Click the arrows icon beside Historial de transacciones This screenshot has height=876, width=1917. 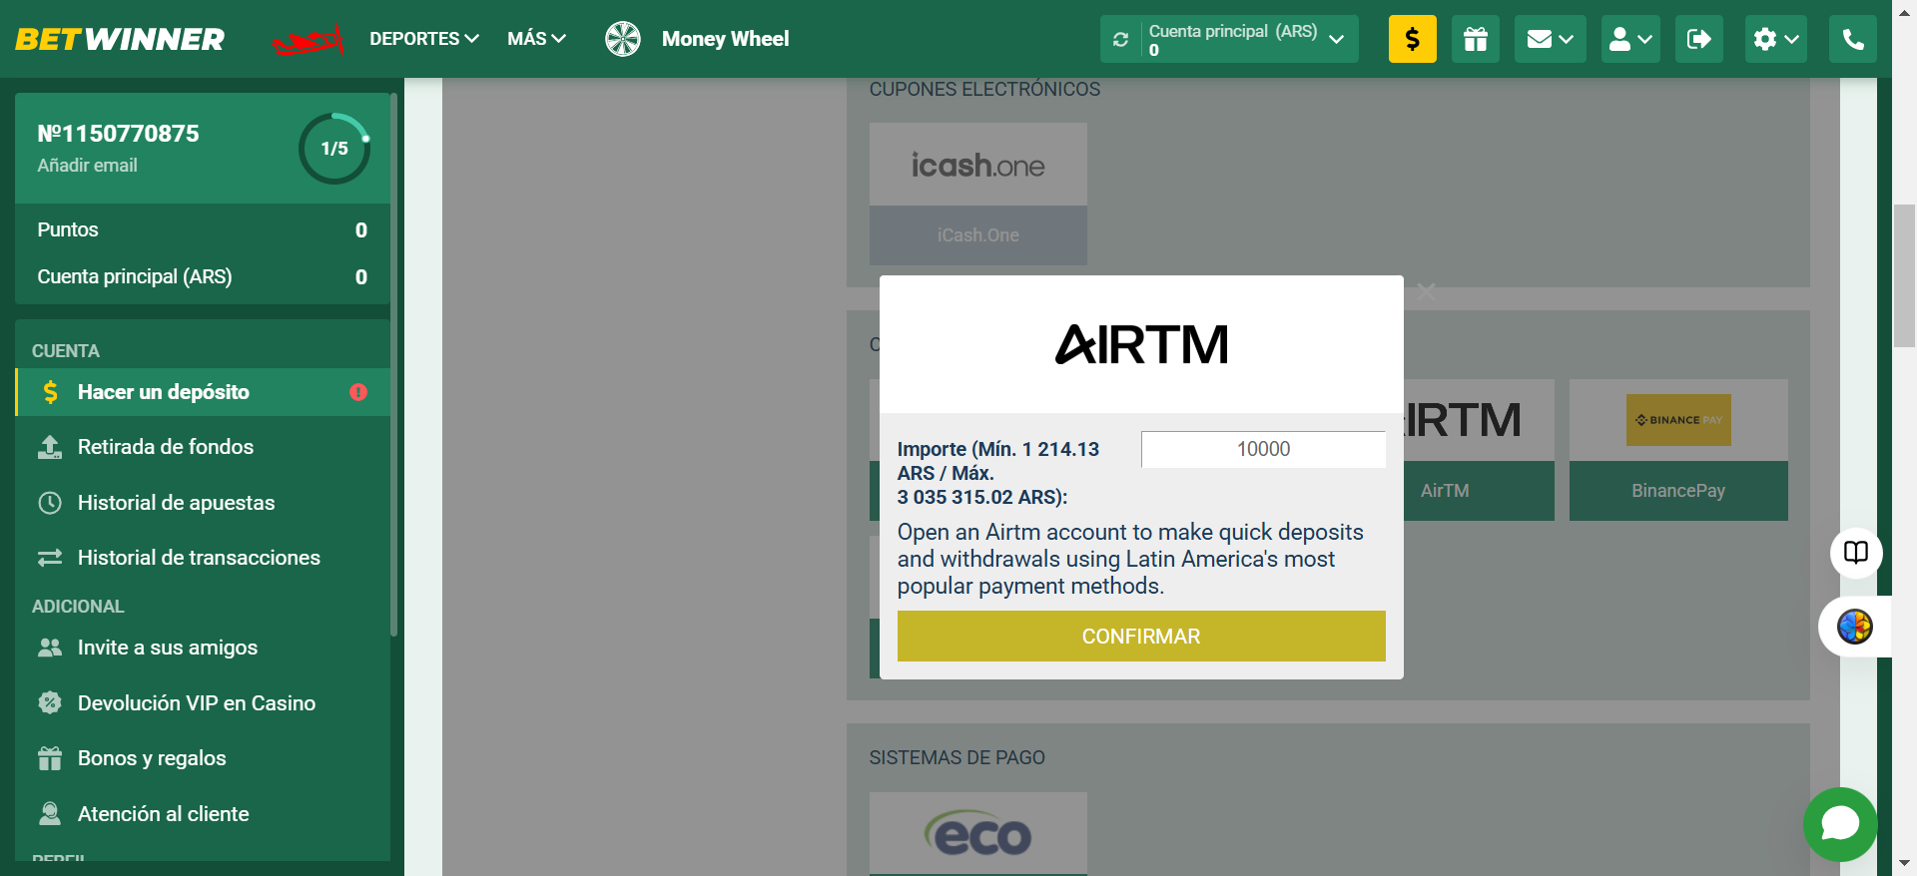click(50, 558)
